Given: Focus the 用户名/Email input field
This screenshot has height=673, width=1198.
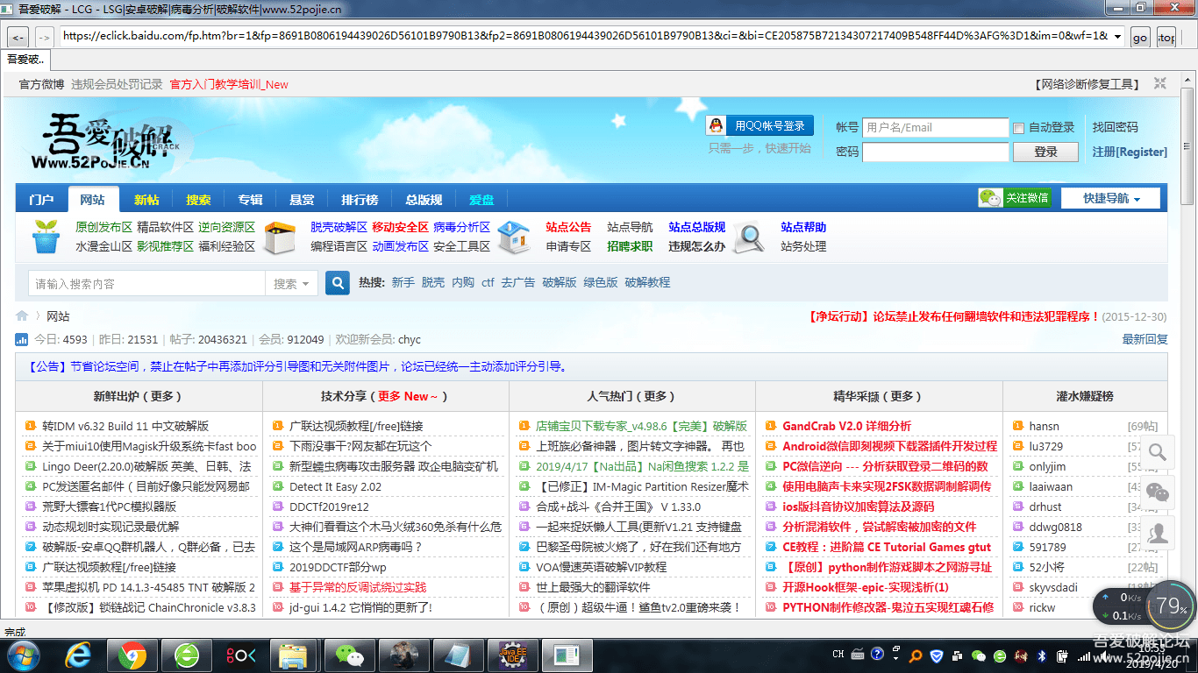Looking at the screenshot, I should pos(935,127).
